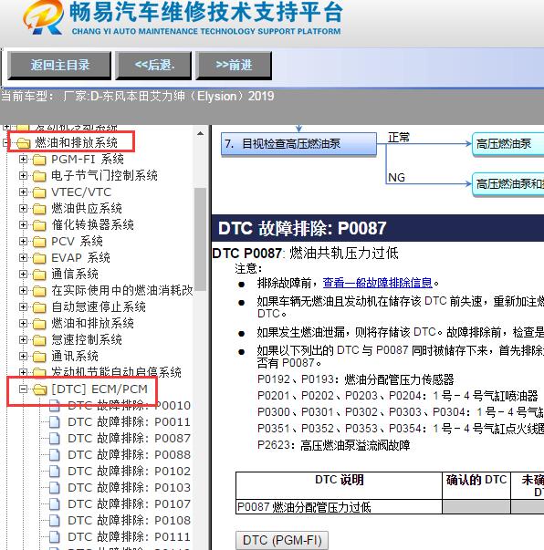This screenshot has width=544, height=550.
Task: Click the document icon for P0107
Action: click(55, 504)
